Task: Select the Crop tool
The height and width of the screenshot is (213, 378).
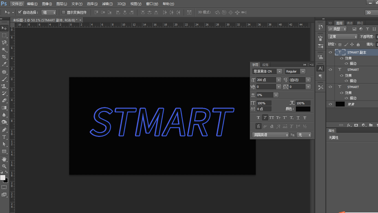Action: 4,57
